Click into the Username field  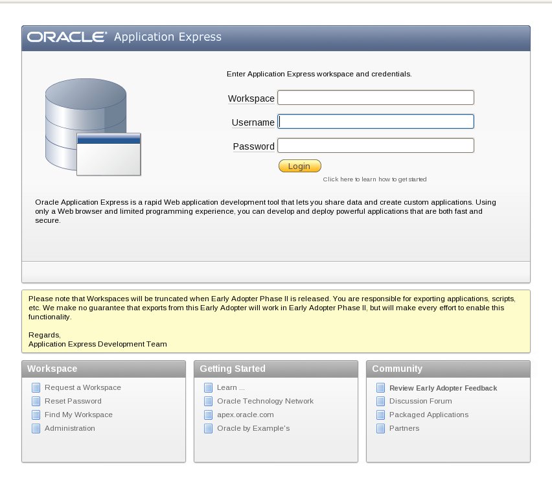point(376,121)
